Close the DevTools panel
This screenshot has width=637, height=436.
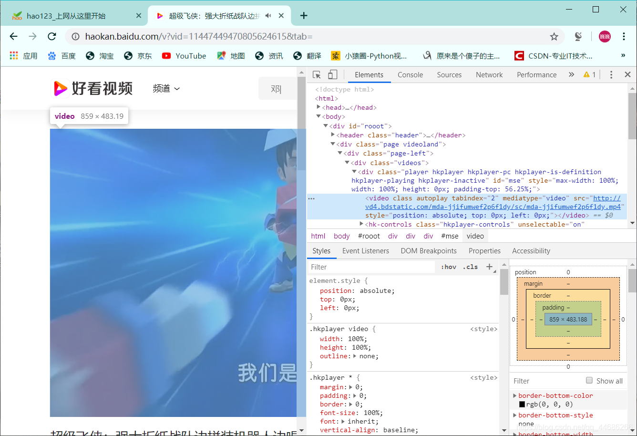627,75
